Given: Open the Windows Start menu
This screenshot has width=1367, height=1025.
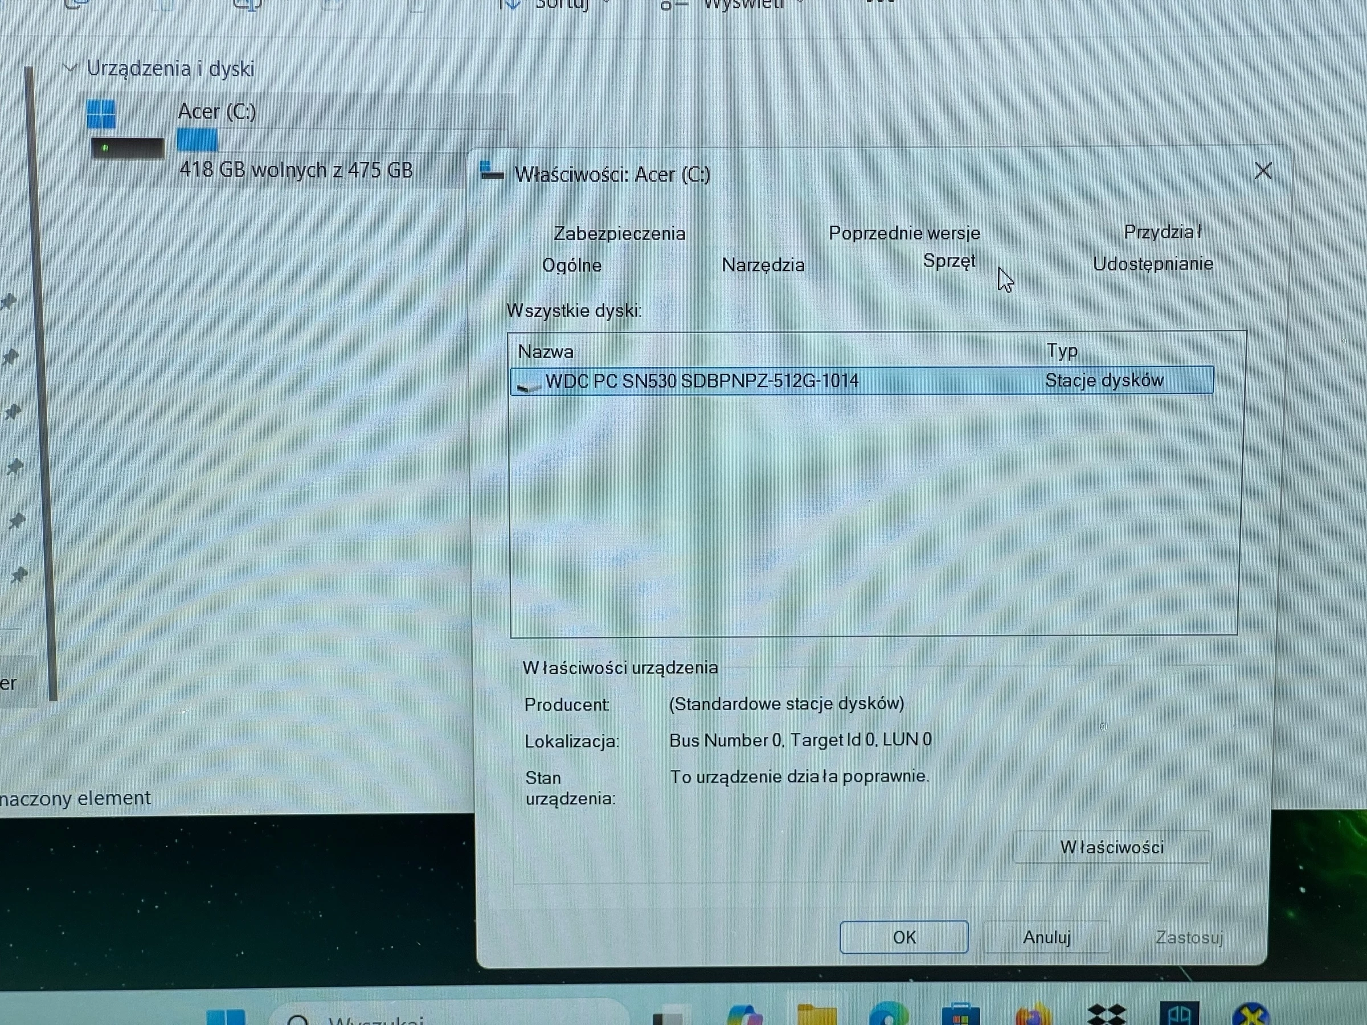Looking at the screenshot, I should click(x=226, y=1016).
